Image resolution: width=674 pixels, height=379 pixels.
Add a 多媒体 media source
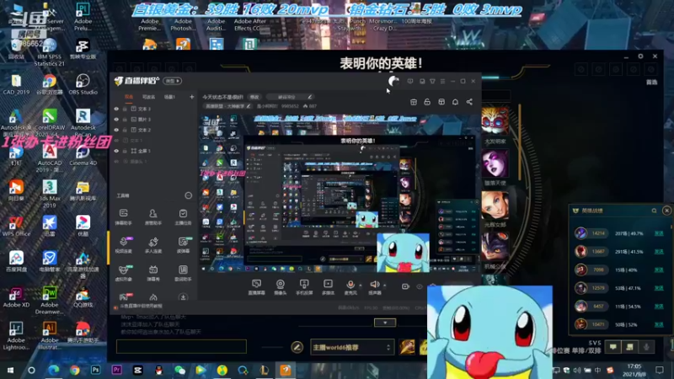(328, 286)
